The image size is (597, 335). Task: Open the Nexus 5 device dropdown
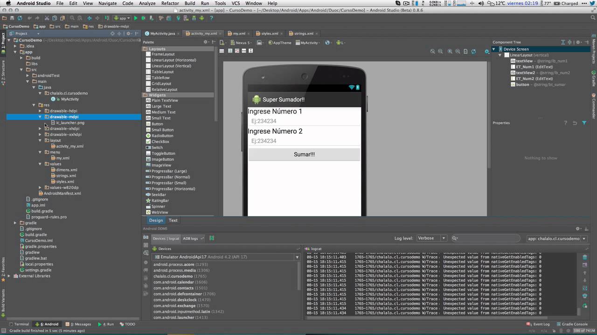(242, 43)
